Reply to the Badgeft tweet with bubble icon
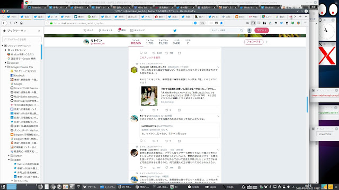Screen dimensions: 339x190 (x=141, y=110)
